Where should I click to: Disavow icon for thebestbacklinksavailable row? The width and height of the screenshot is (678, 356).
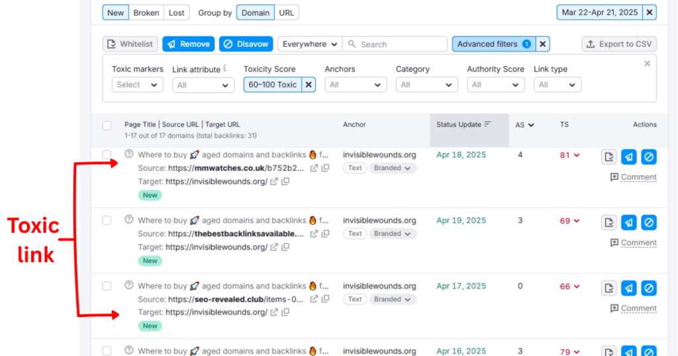[x=649, y=222]
